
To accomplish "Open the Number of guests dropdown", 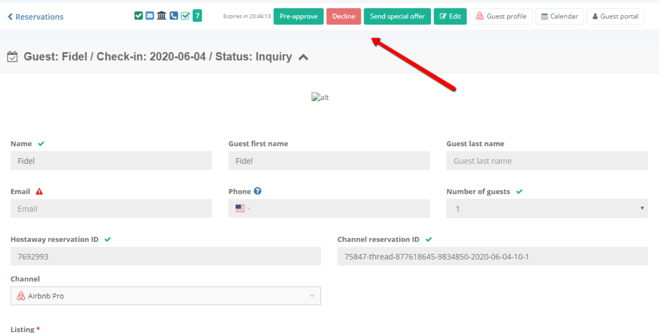I will 547,209.
